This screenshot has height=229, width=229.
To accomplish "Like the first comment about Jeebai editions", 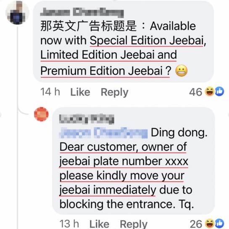I will tap(80, 92).
